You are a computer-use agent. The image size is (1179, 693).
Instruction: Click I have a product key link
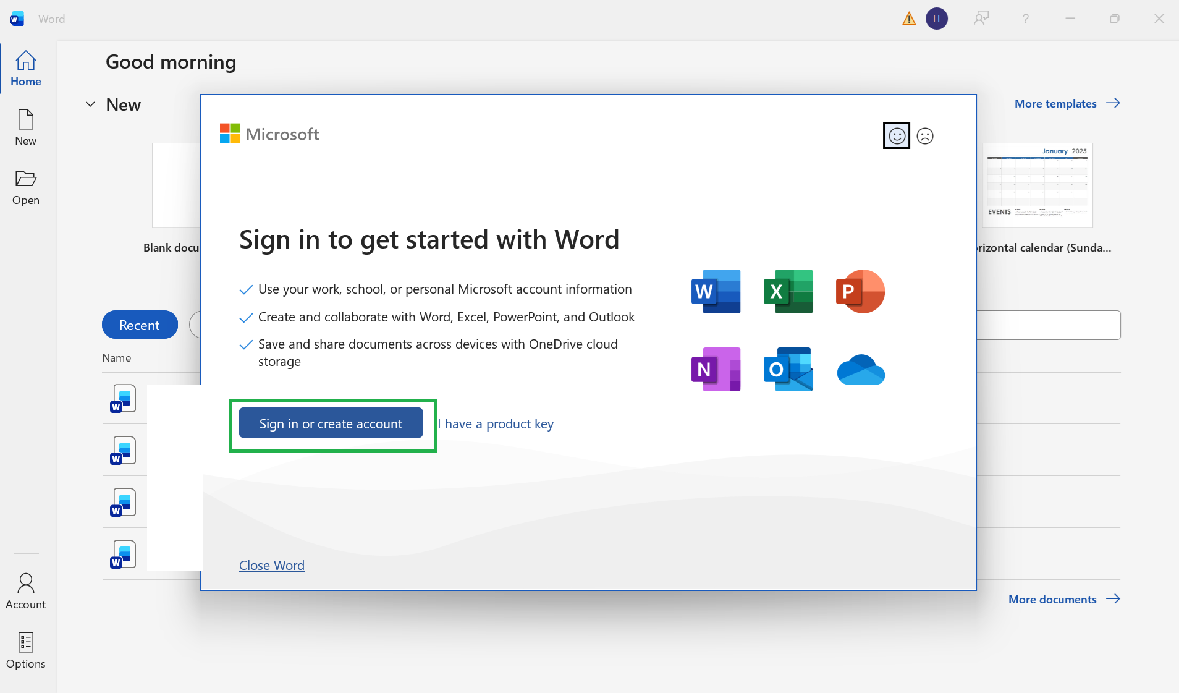click(x=496, y=423)
